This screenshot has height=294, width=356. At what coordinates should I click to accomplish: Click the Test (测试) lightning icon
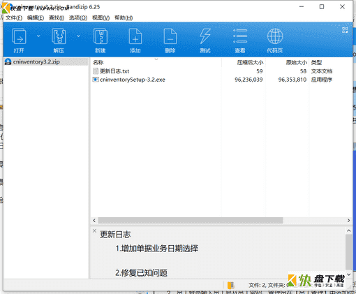pyautogui.click(x=205, y=36)
